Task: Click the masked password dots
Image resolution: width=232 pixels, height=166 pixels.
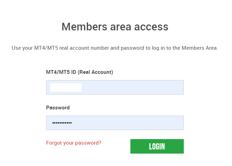Action: (x=62, y=123)
